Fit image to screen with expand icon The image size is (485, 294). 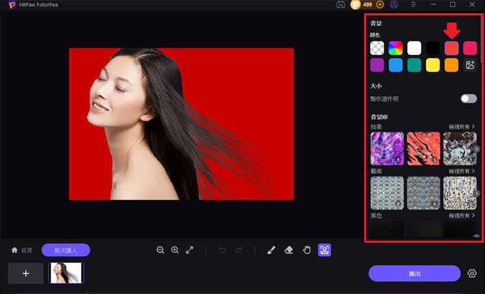click(x=189, y=250)
